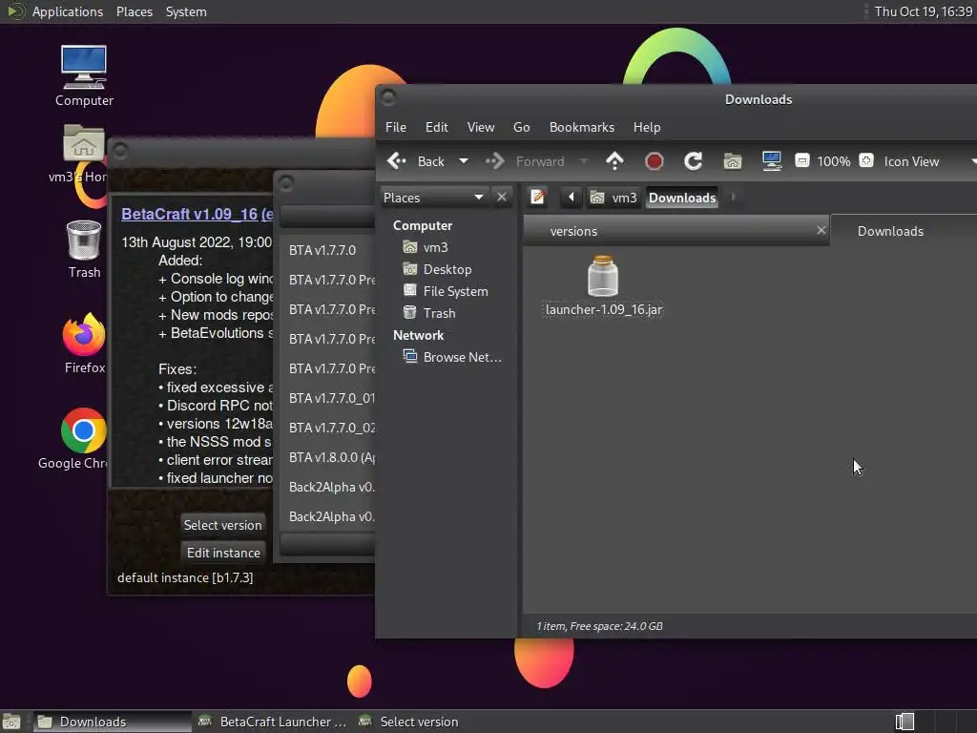Click the left path bar arrow
This screenshot has width=977, height=733.
click(x=571, y=198)
